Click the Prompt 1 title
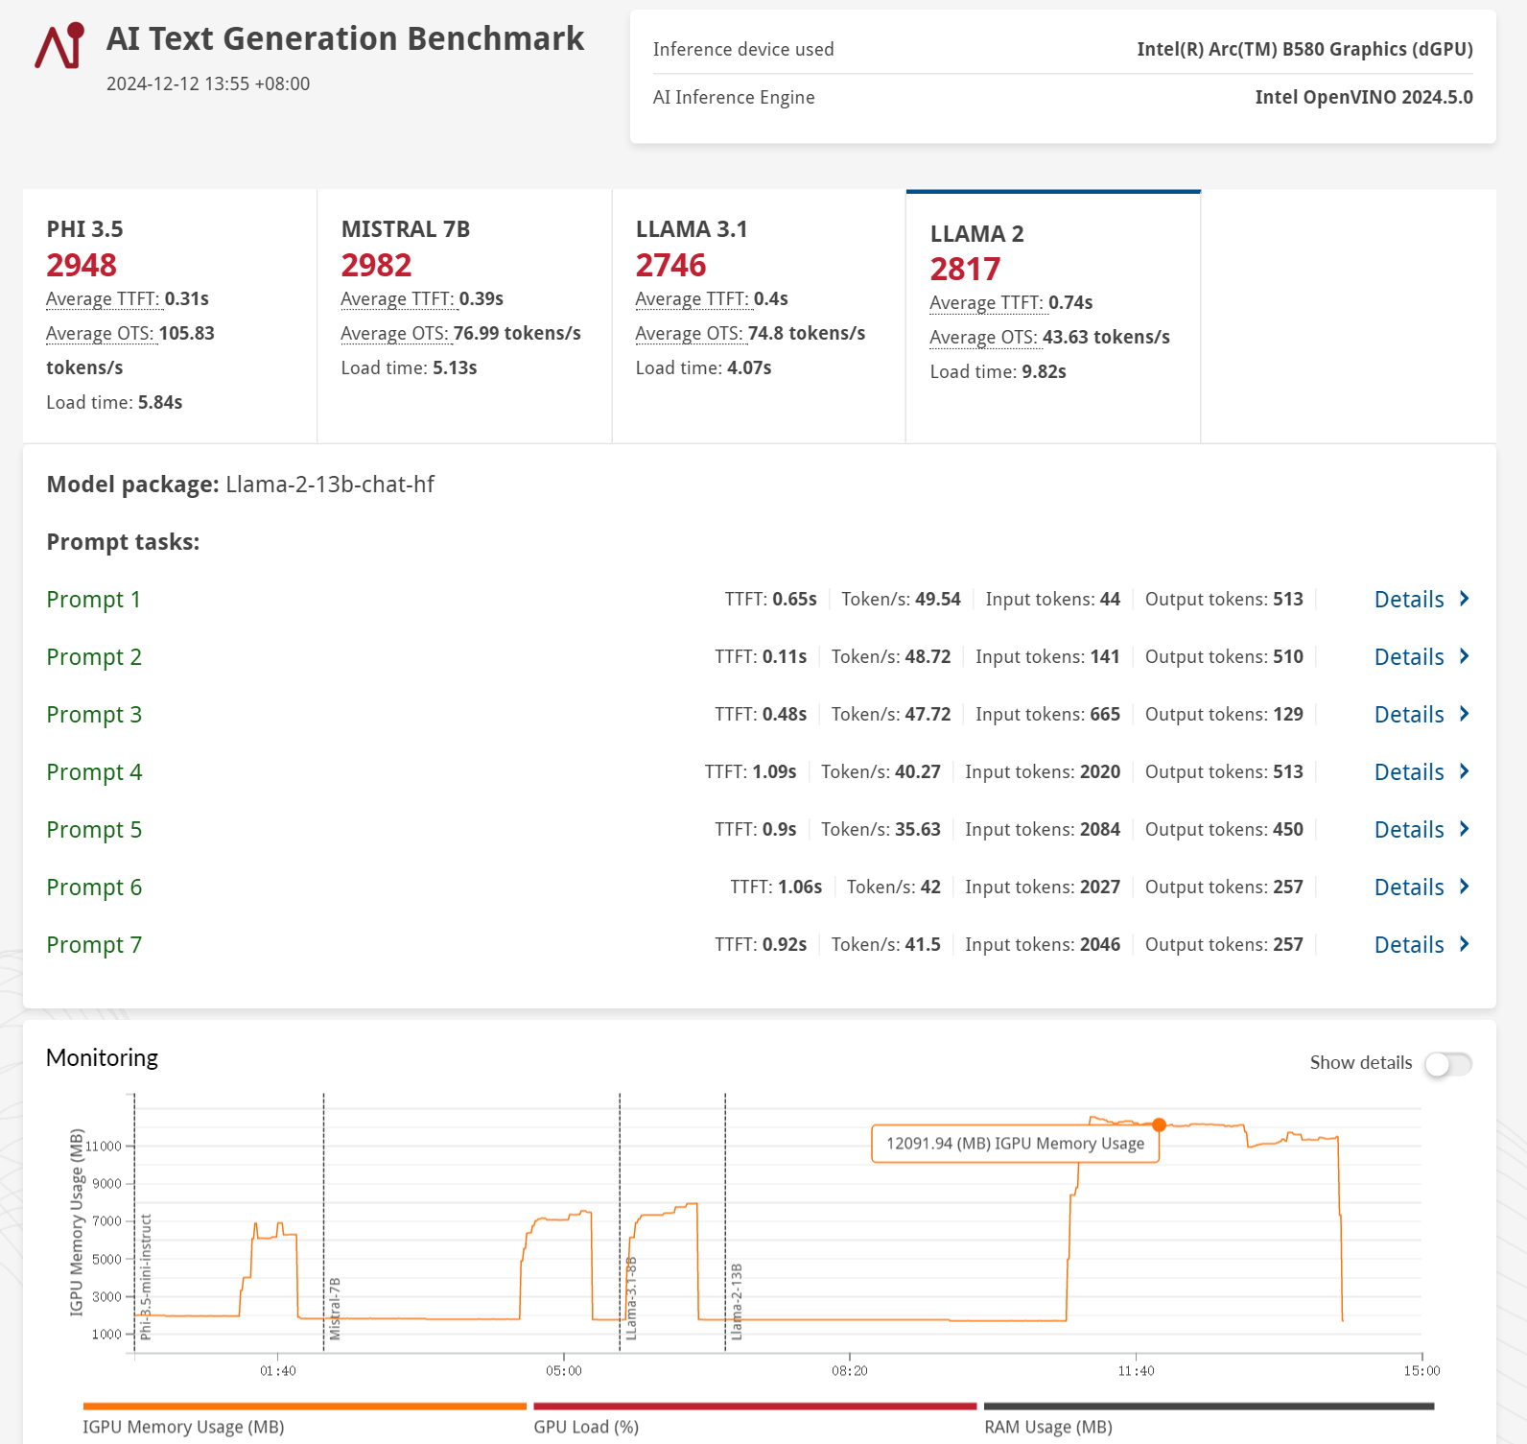Viewport: 1527px width, 1444px height. [94, 600]
